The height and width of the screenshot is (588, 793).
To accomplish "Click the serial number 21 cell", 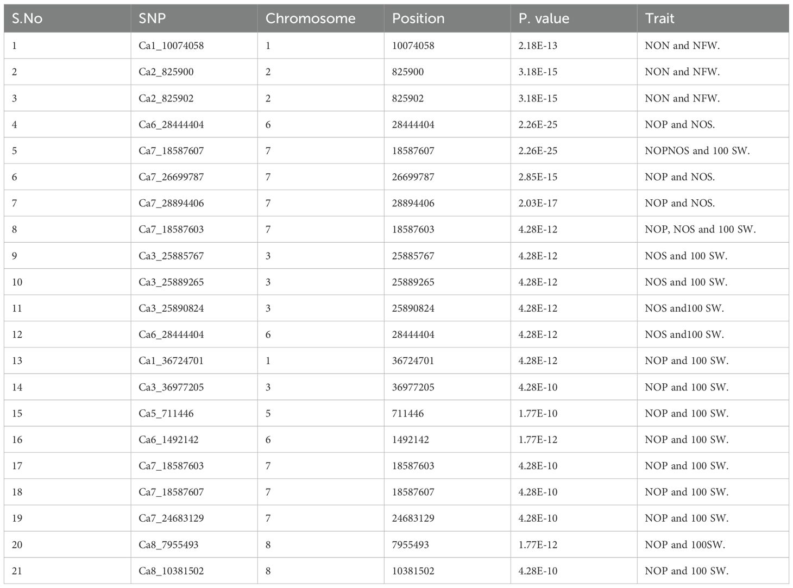I will pos(17,571).
